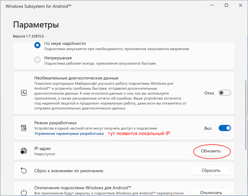
Task: Click the "Недоступно" IP address status text
Action: [x=45, y=154]
